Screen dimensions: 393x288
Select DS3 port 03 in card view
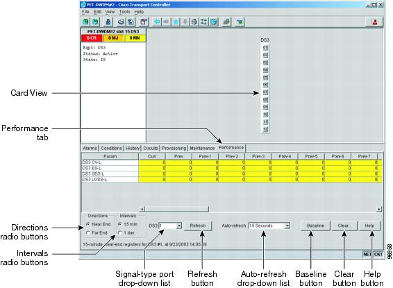click(x=265, y=62)
